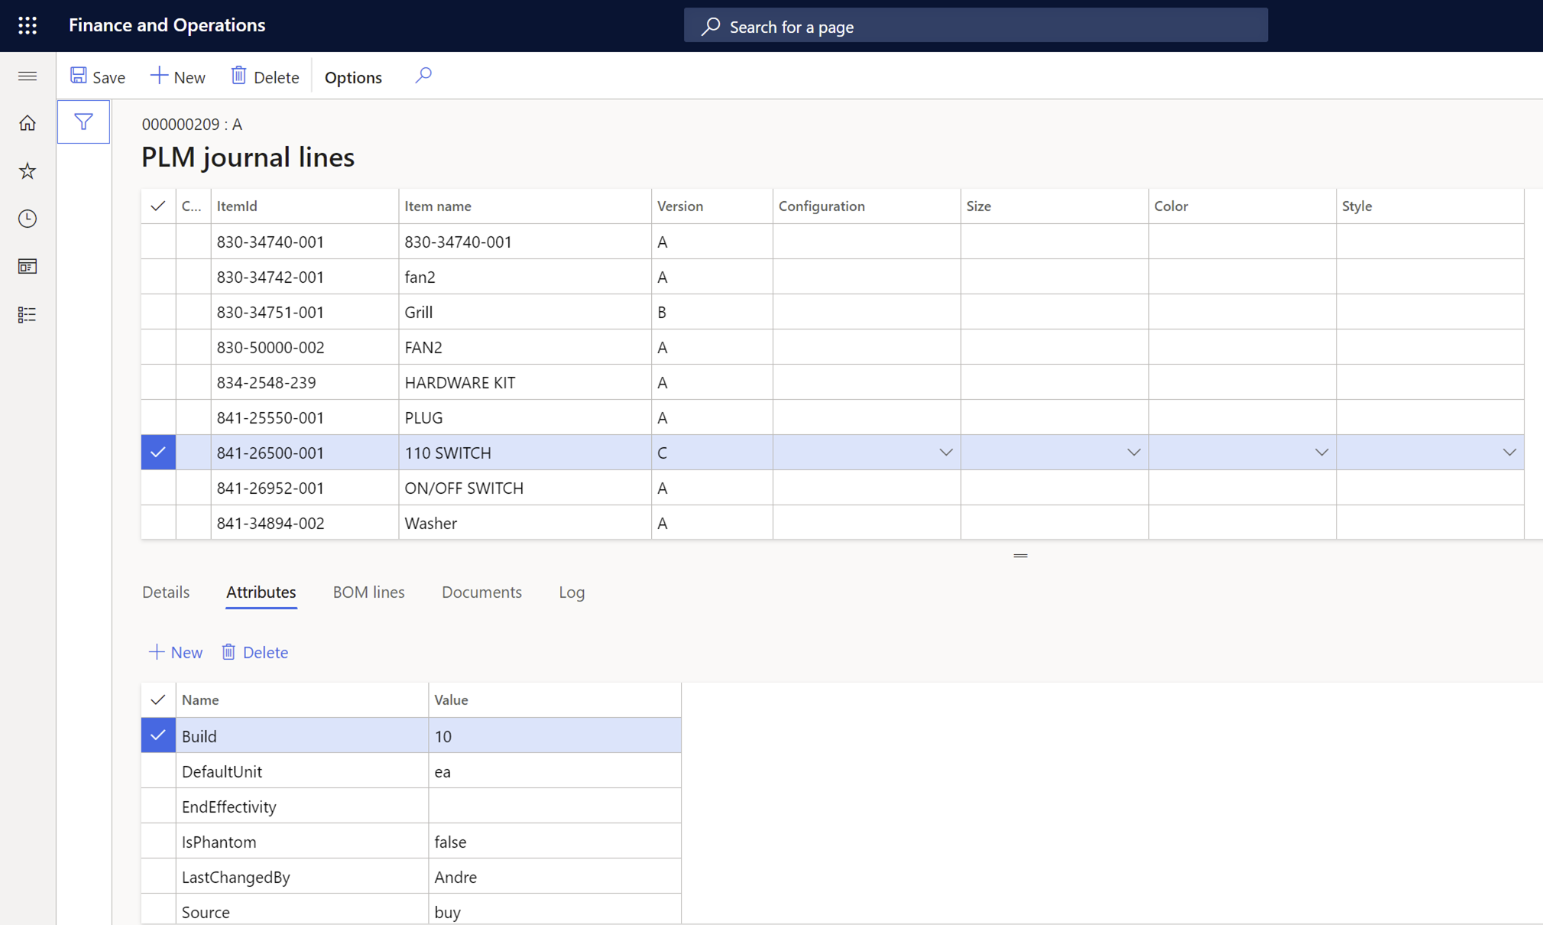Open Configuration dropdown for 110 SWITCH
This screenshot has height=925, width=1543.
click(x=946, y=452)
